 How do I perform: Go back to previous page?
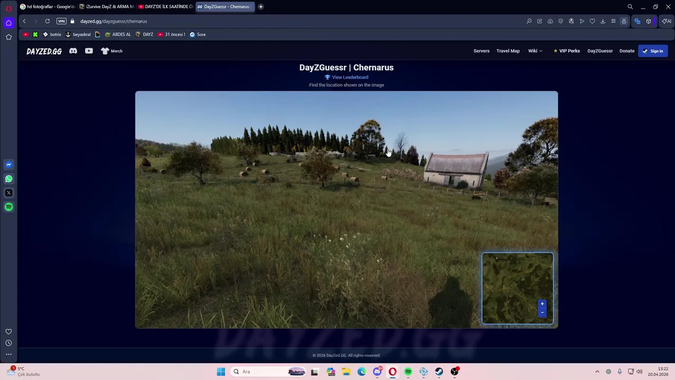coord(24,21)
